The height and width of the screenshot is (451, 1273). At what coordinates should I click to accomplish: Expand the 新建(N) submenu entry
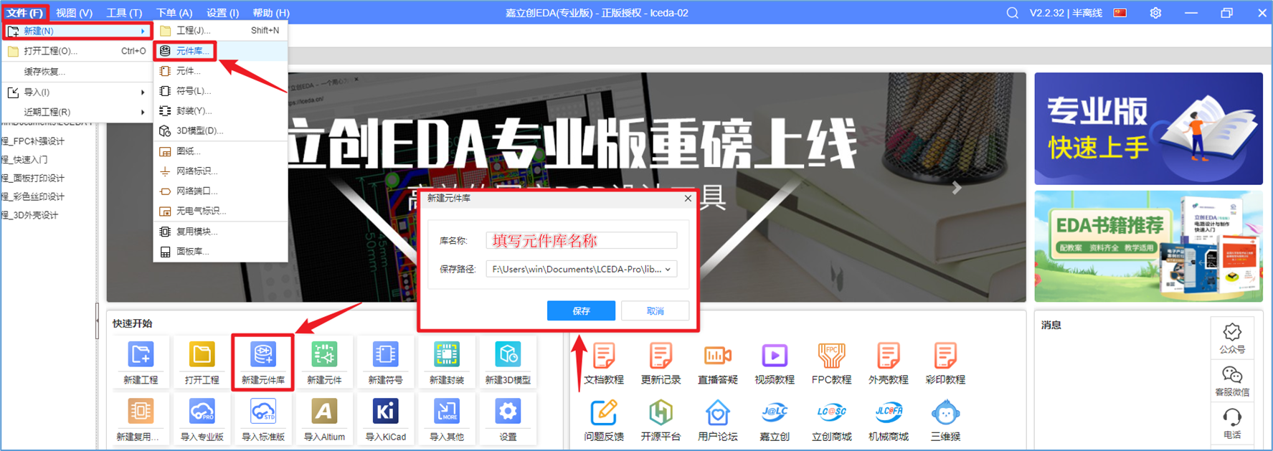tap(77, 31)
